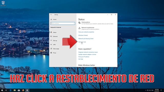This screenshot has width=164, height=92.
Task: Open 'View your network properties' link
Action: [86, 32]
